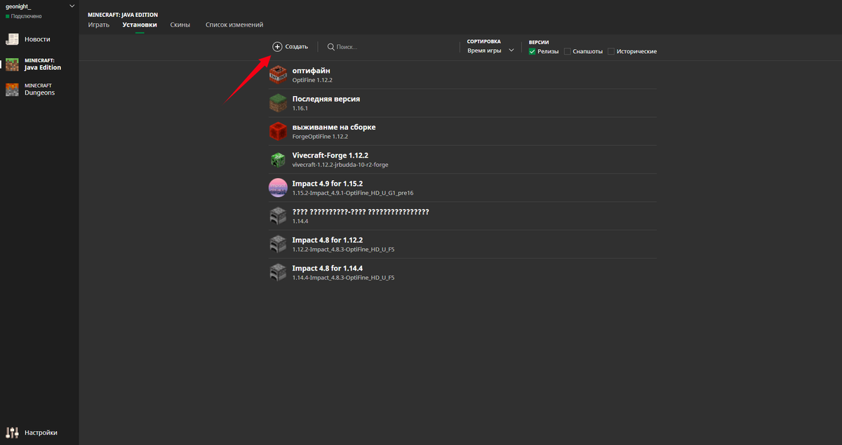Click furnace icon of the 1.14.4 question-mark installation
842x445 pixels.
(279, 216)
